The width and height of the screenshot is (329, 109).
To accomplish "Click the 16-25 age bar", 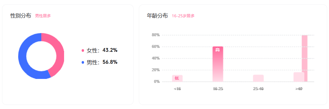I will click(218, 64).
